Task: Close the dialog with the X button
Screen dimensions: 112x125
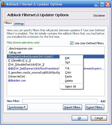Action: (108, 4)
